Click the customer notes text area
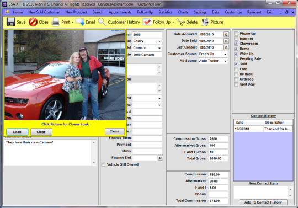 pos(48,153)
